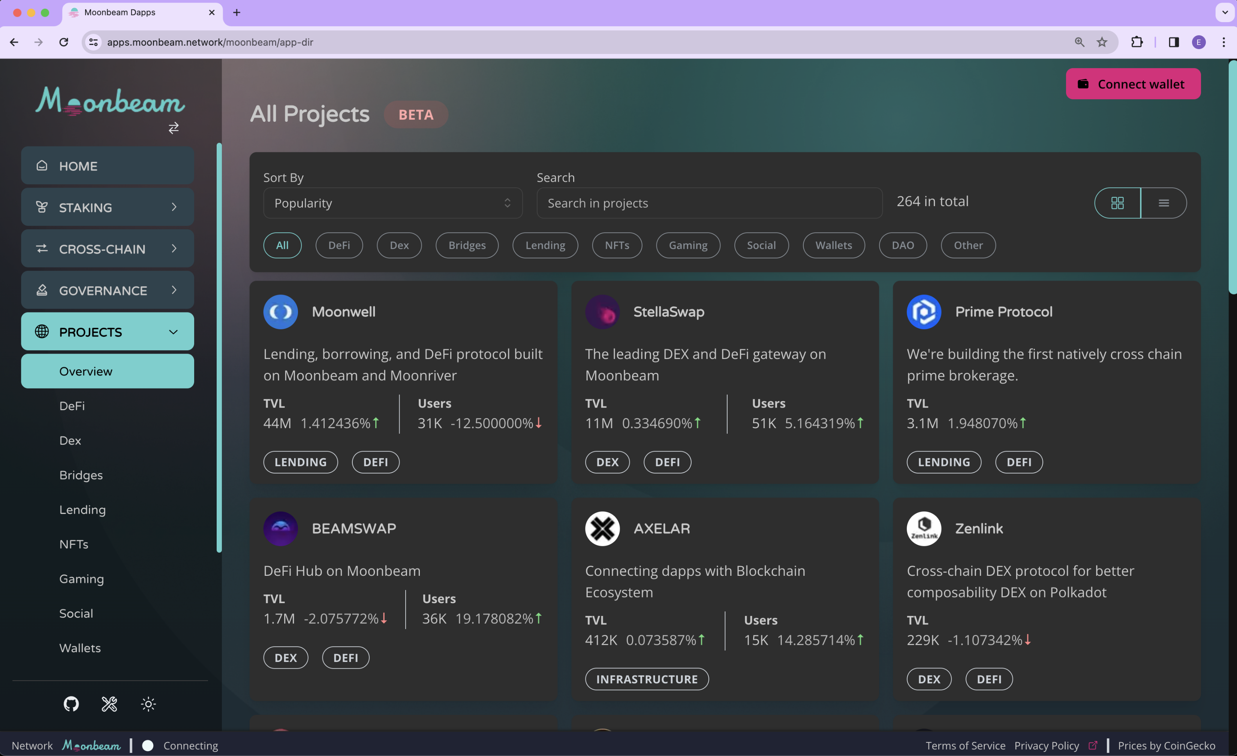Open Privacy Policy external link icon
This screenshot has width=1237, height=756.
(1092, 746)
